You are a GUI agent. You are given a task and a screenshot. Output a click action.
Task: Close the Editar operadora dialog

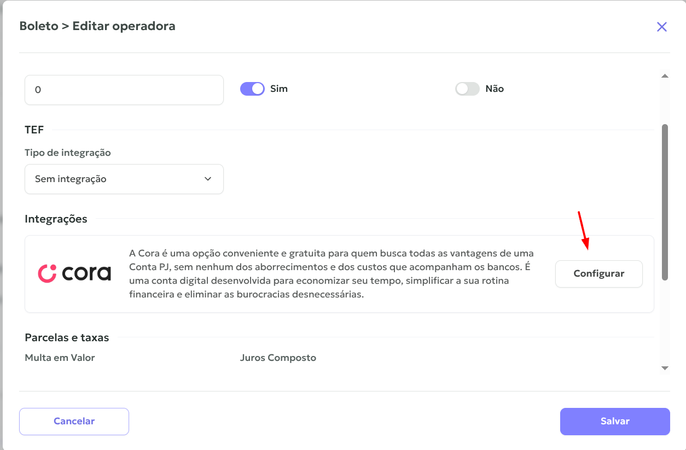pos(662,27)
